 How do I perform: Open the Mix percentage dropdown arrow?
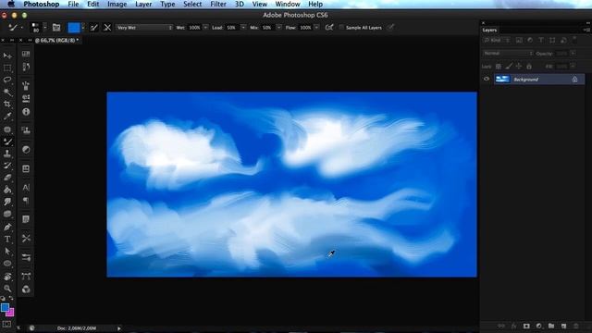click(x=278, y=28)
